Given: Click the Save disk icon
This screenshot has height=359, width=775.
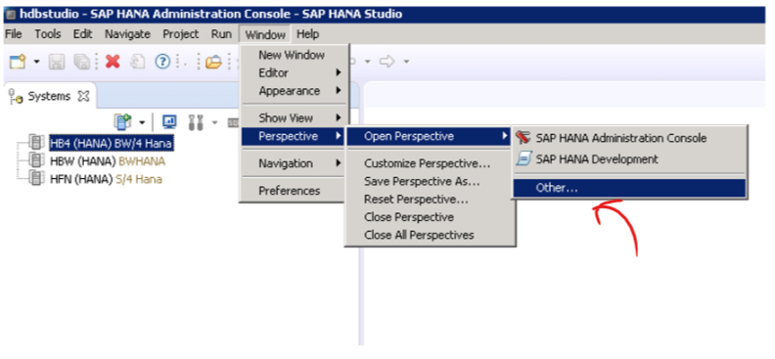Looking at the screenshot, I should click(x=57, y=62).
